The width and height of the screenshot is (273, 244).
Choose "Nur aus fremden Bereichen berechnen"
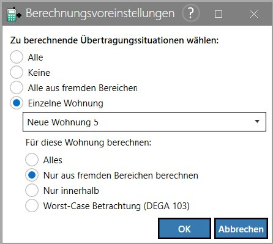(x=32, y=175)
